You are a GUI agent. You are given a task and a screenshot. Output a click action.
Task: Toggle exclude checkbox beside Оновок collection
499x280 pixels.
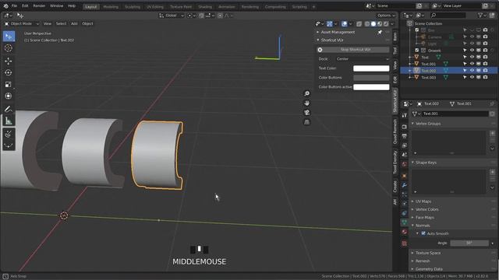(x=417, y=50)
